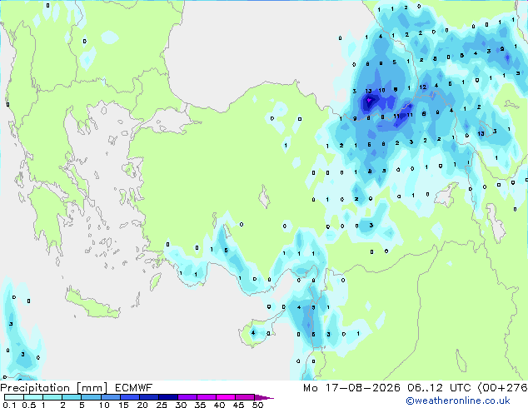The width and height of the screenshot is (528, 408).
Task: Click the '06..12 UTC' time text
Action: pyautogui.click(x=439, y=388)
